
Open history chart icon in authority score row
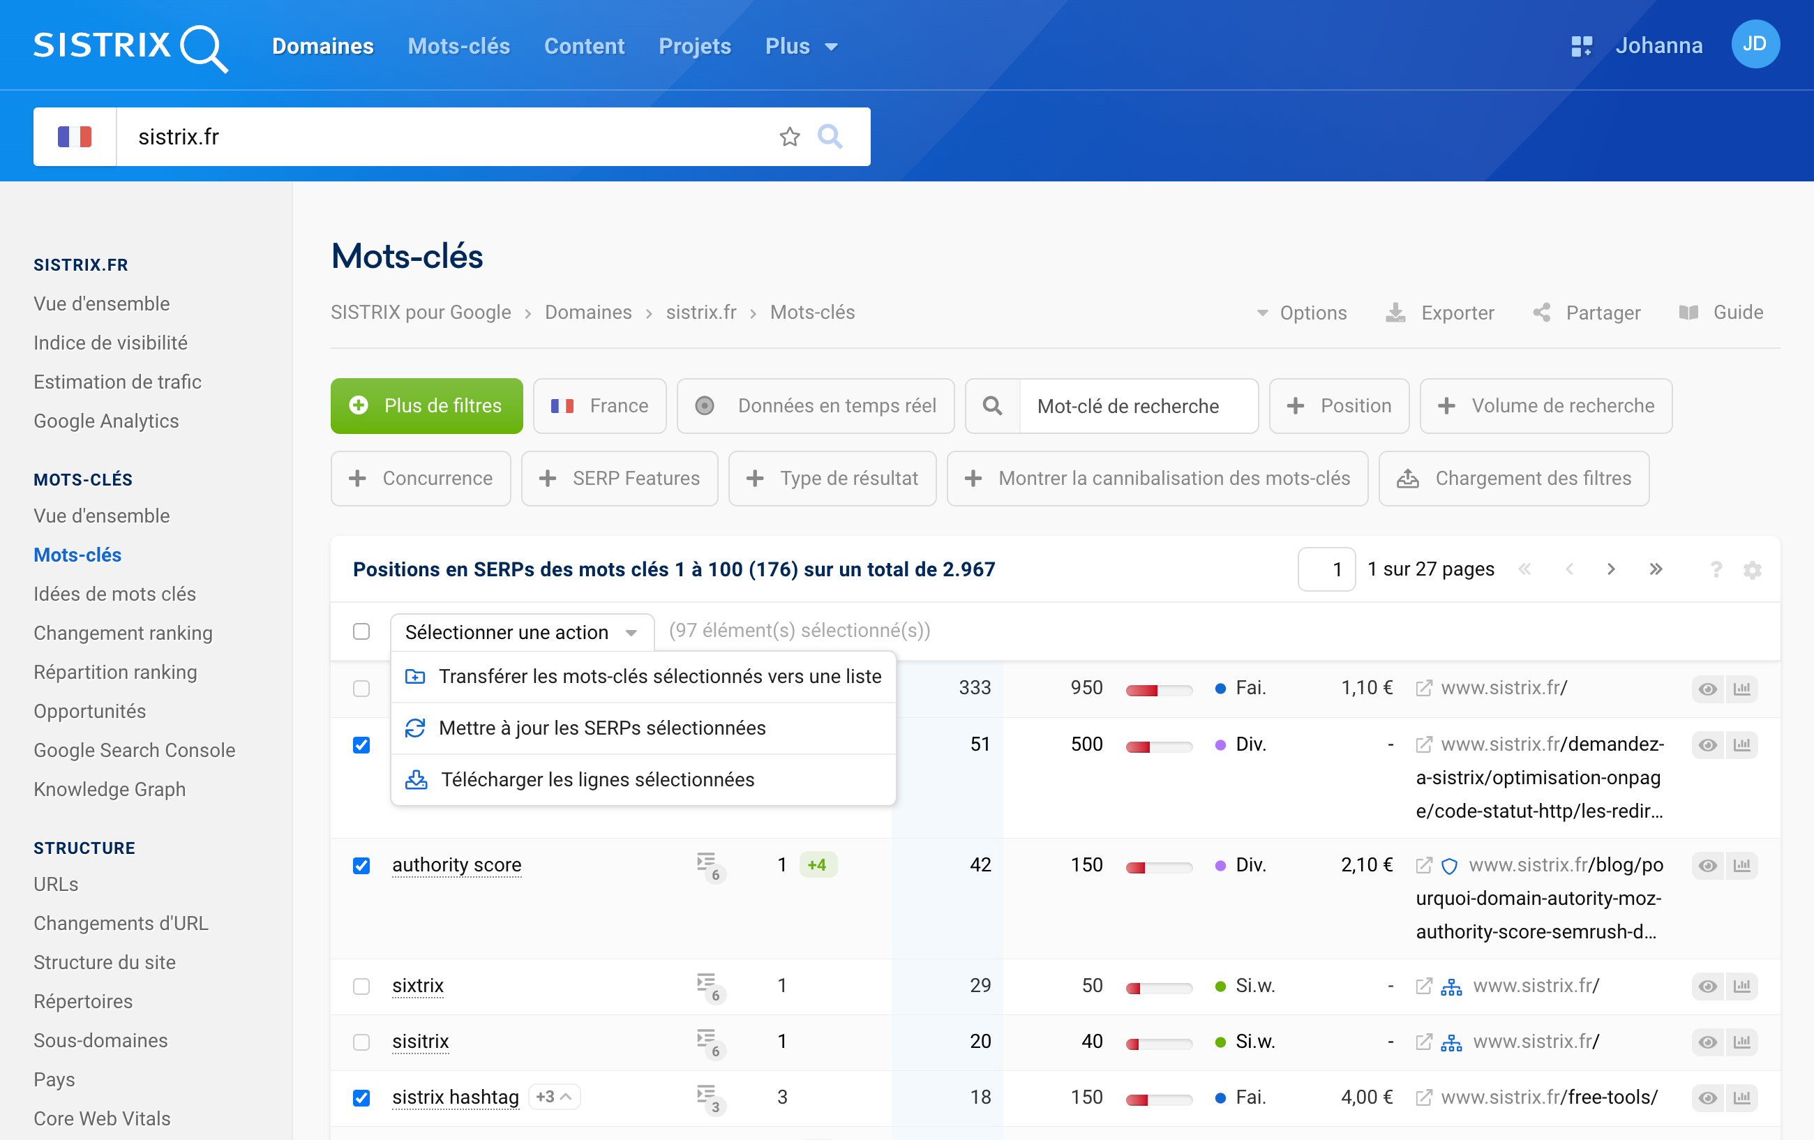1741,865
